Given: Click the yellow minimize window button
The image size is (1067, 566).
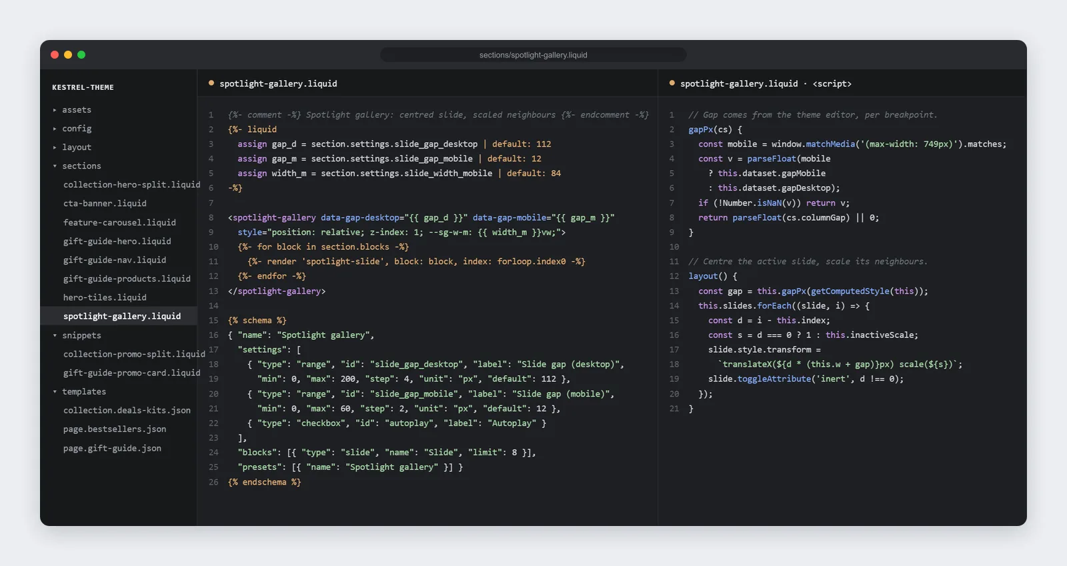Looking at the screenshot, I should [x=68, y=55].
